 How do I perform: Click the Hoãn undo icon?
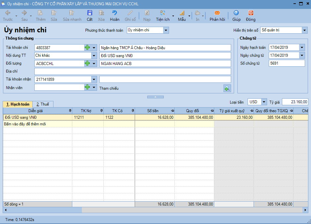click(x=115, y=13)
